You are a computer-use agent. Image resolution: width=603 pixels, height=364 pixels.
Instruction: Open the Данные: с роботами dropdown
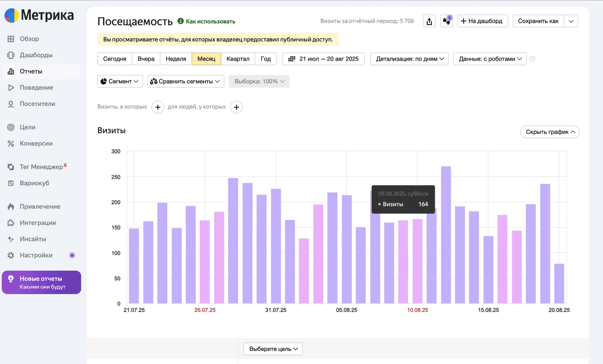(490, 59)
